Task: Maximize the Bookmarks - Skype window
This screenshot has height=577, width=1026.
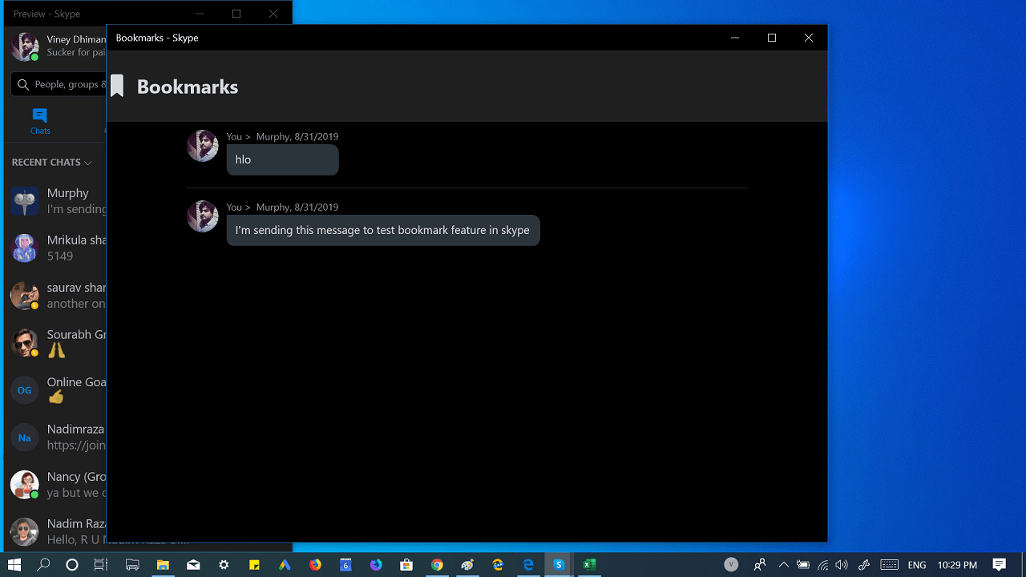Action: click(x=772, y=38)
